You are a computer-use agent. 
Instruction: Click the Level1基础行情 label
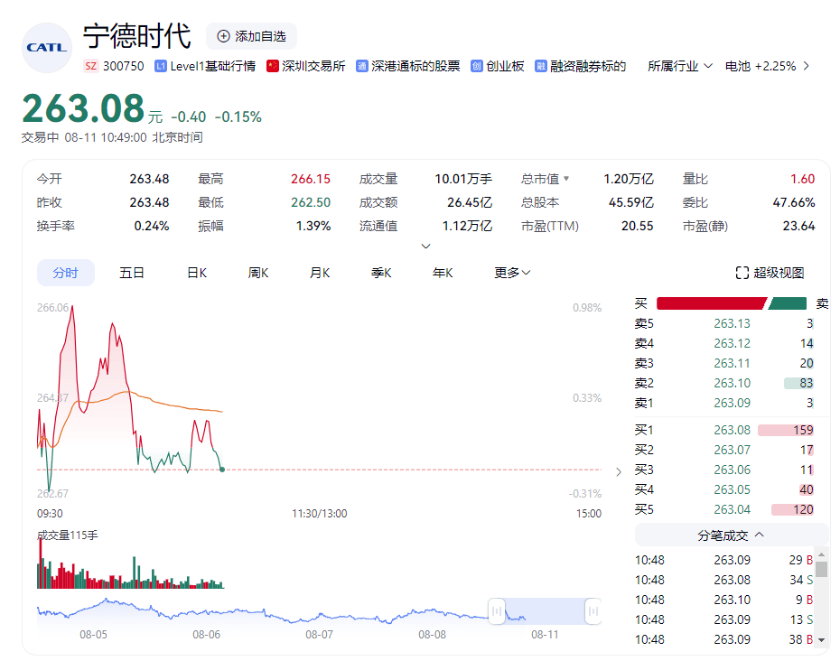212,66
